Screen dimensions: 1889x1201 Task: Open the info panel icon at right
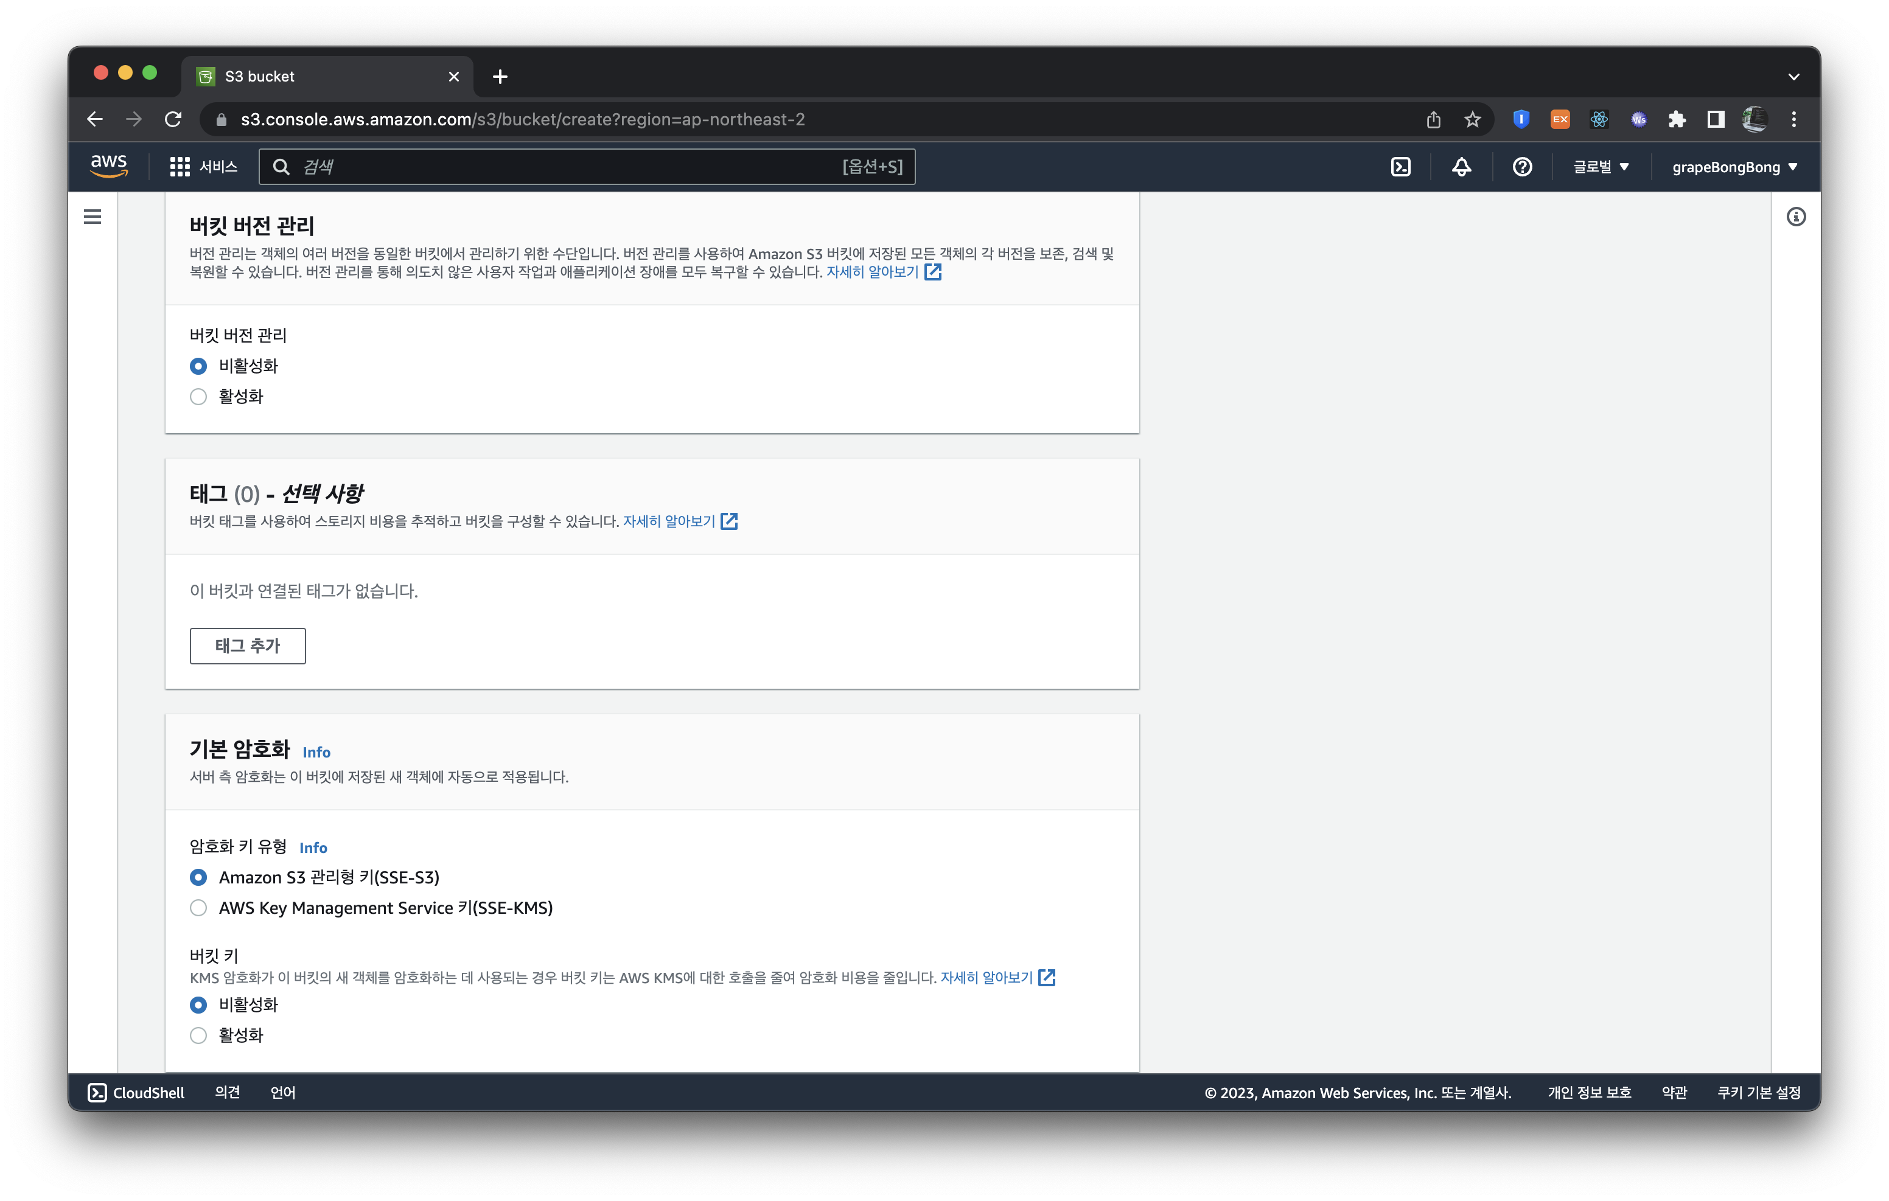[x=1796, y=217]
